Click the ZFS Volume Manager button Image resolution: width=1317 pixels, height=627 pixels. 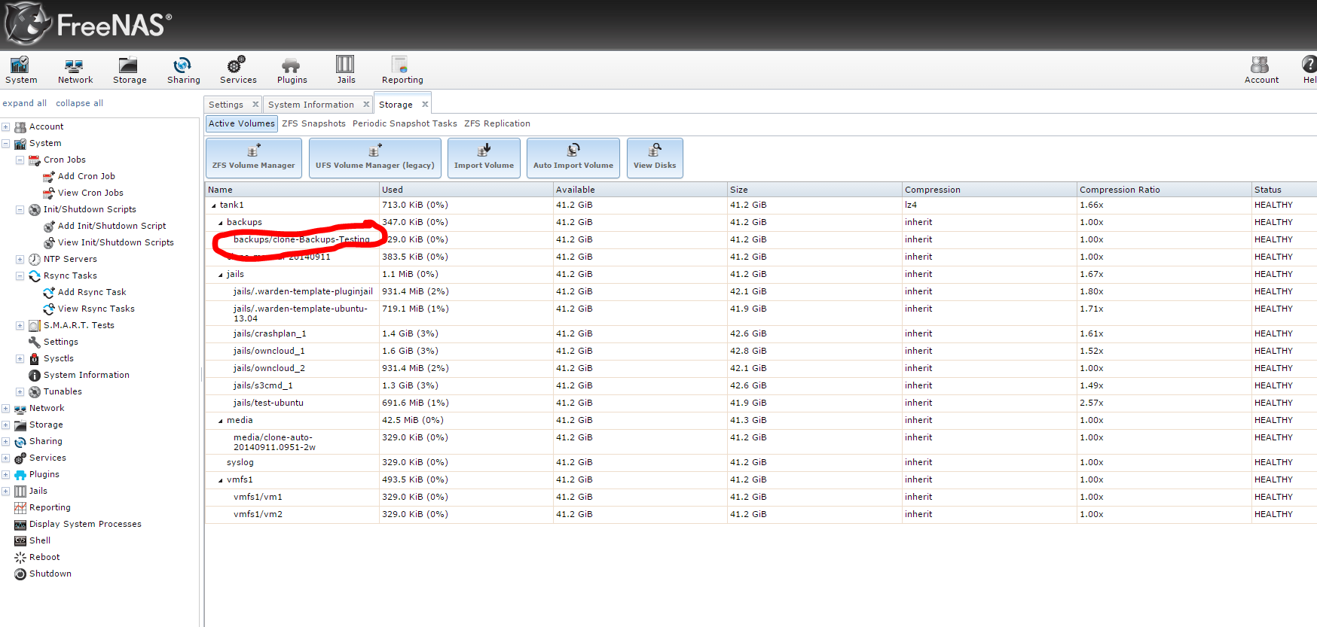tap(253, 158)
